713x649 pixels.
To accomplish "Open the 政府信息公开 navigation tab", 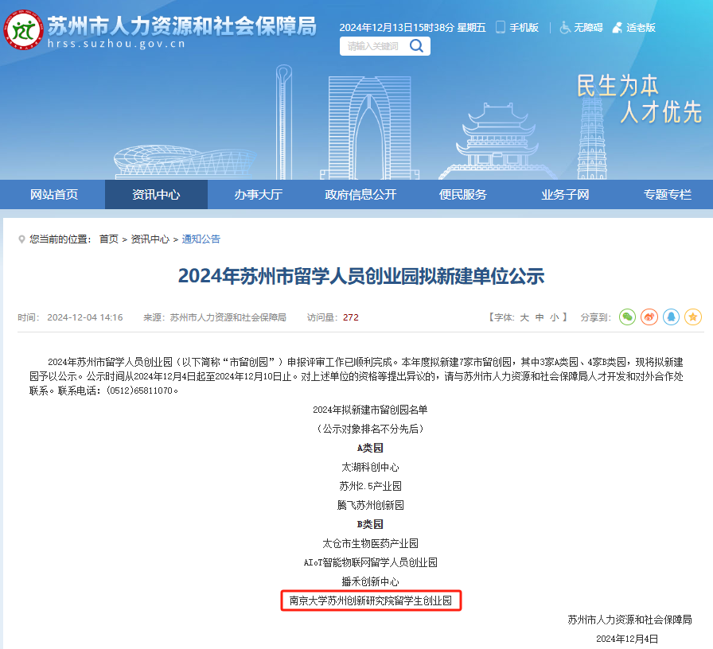I will click(360, 195).
